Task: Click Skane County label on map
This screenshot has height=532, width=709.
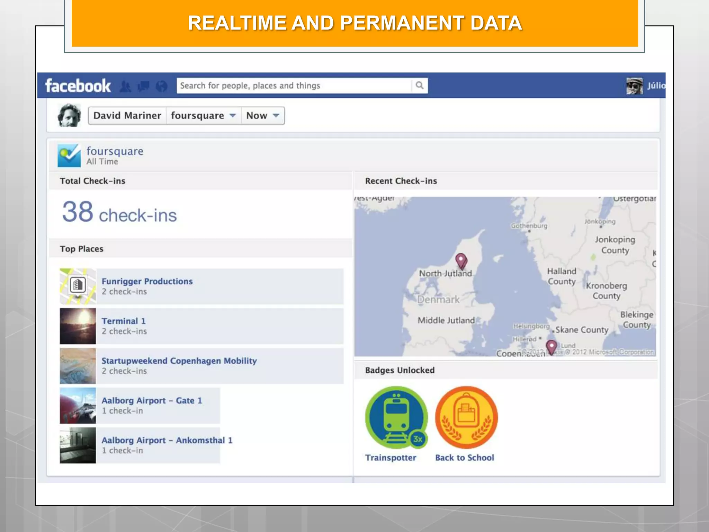Action: pos(582,330)
